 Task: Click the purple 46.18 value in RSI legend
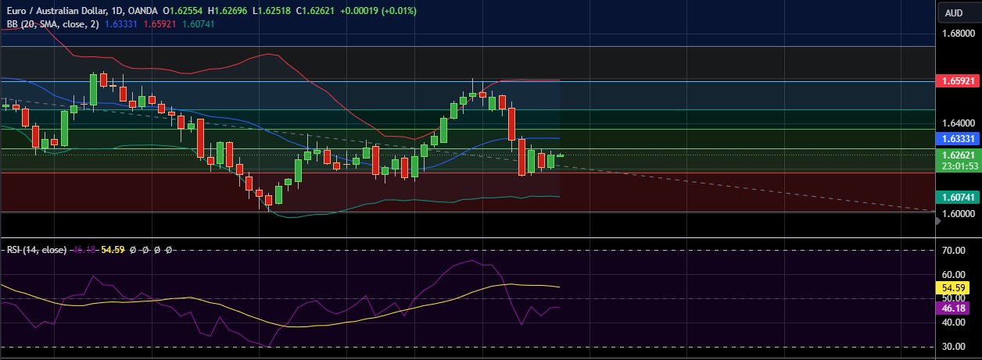(84, 250)
